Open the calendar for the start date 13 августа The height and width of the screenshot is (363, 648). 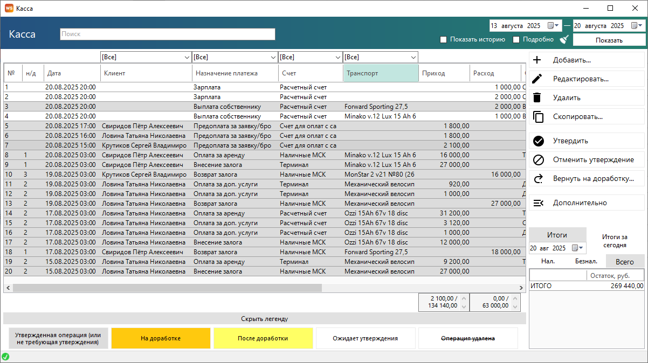553,25
